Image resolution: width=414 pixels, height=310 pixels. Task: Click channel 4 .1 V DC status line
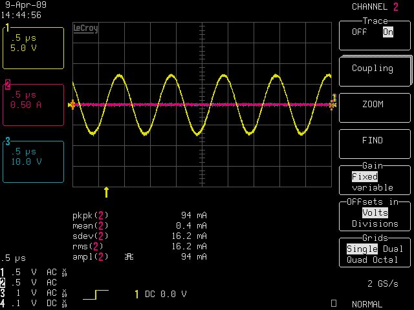pos(34,303)
